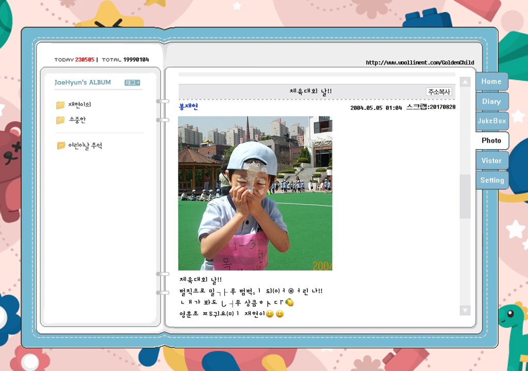This screenshot has height=371, width=528.
Task: Click the post title in the gray header bar
Action: pos(310,91)
